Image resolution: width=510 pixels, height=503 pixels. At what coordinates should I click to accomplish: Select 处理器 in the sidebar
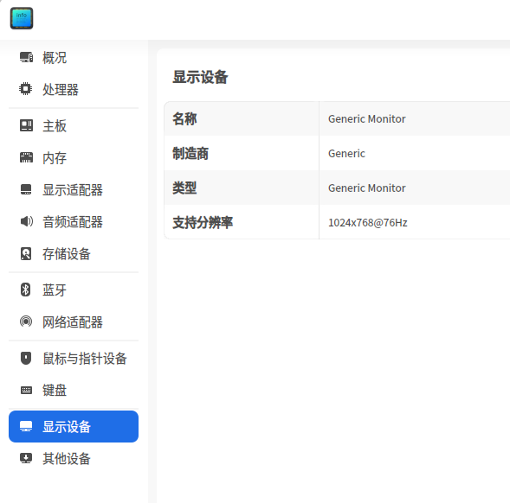click(x=74, y=89)
